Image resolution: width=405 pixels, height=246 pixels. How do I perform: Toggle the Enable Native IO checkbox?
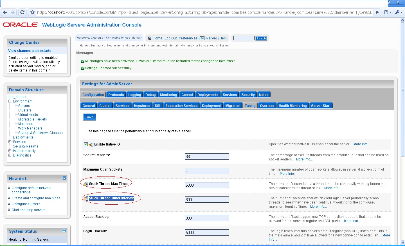(86, 144)
